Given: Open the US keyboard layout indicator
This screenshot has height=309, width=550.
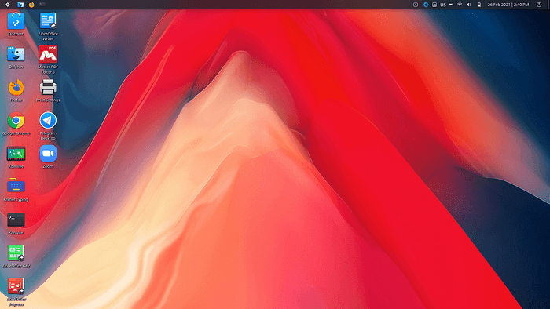Looking at the screenshot, I should (443, 5).
